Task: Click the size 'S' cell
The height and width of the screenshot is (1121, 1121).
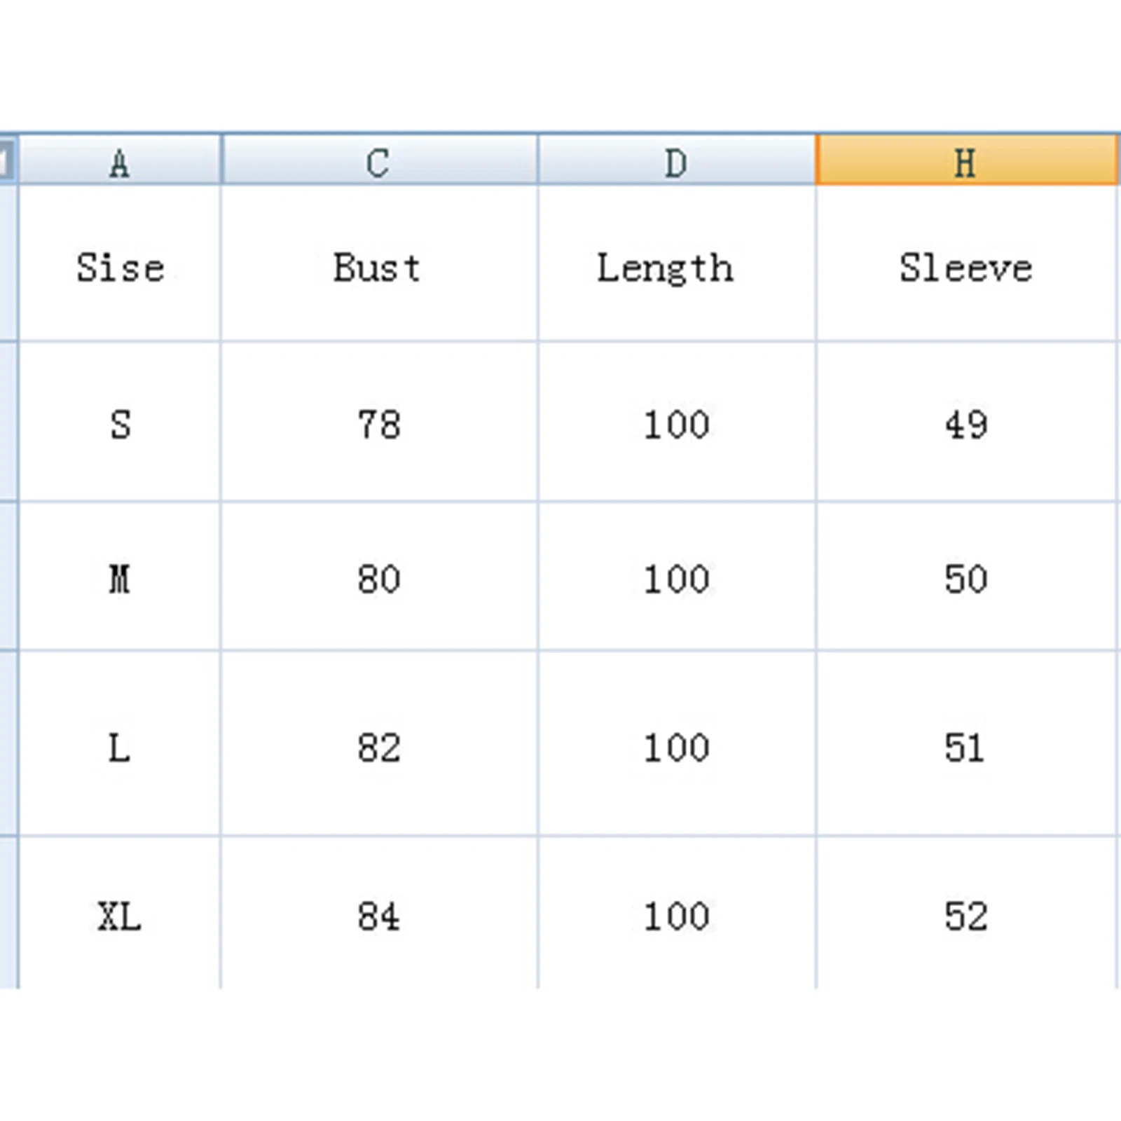Action: pos(120,424)
